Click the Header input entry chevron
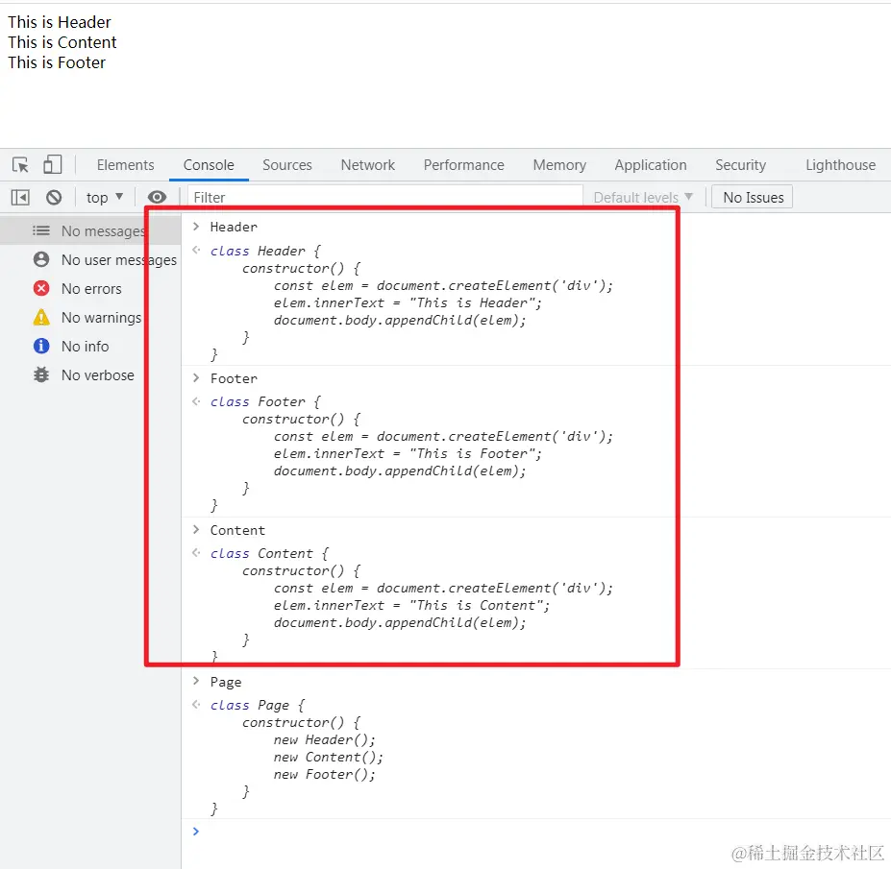 pyautogui.click(x=196, y=227)
